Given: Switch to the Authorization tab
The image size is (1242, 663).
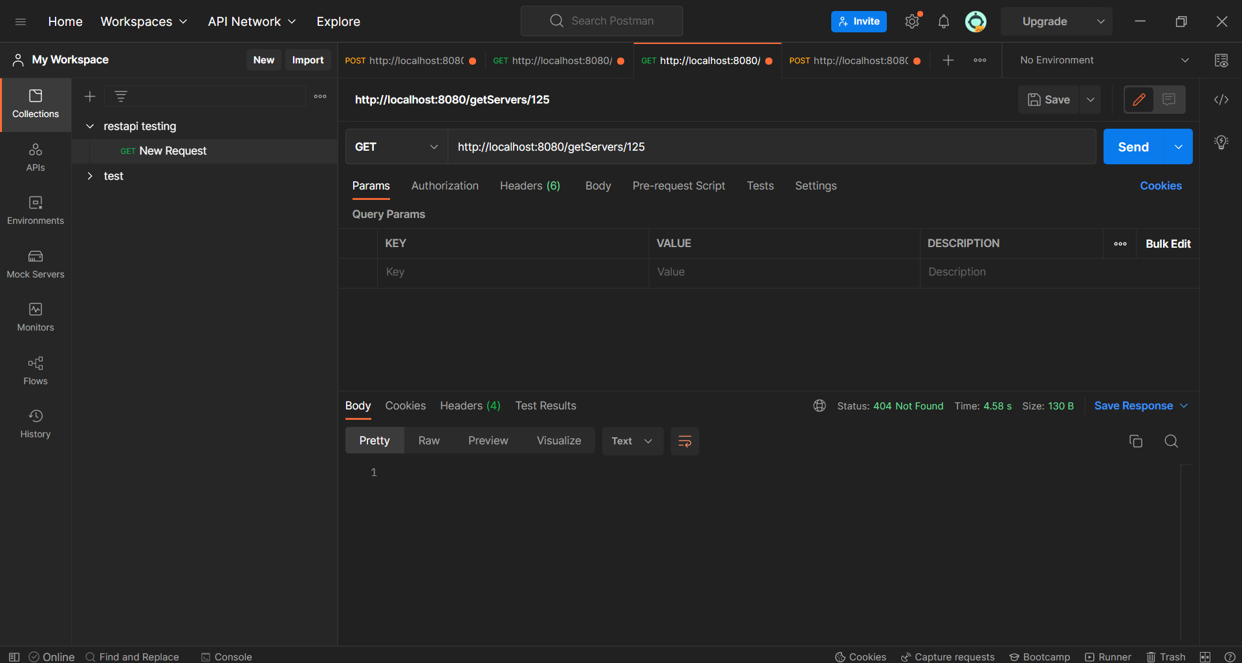Looking at the screenshot, I should (x=445, y=186).
